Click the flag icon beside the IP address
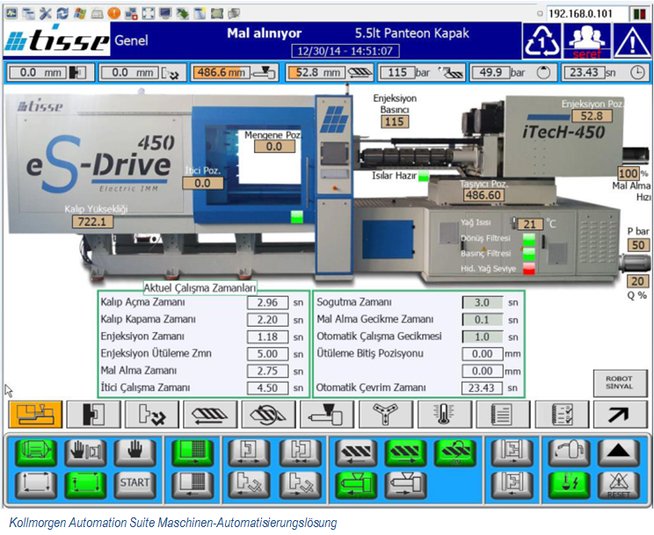 click(639, 14)
